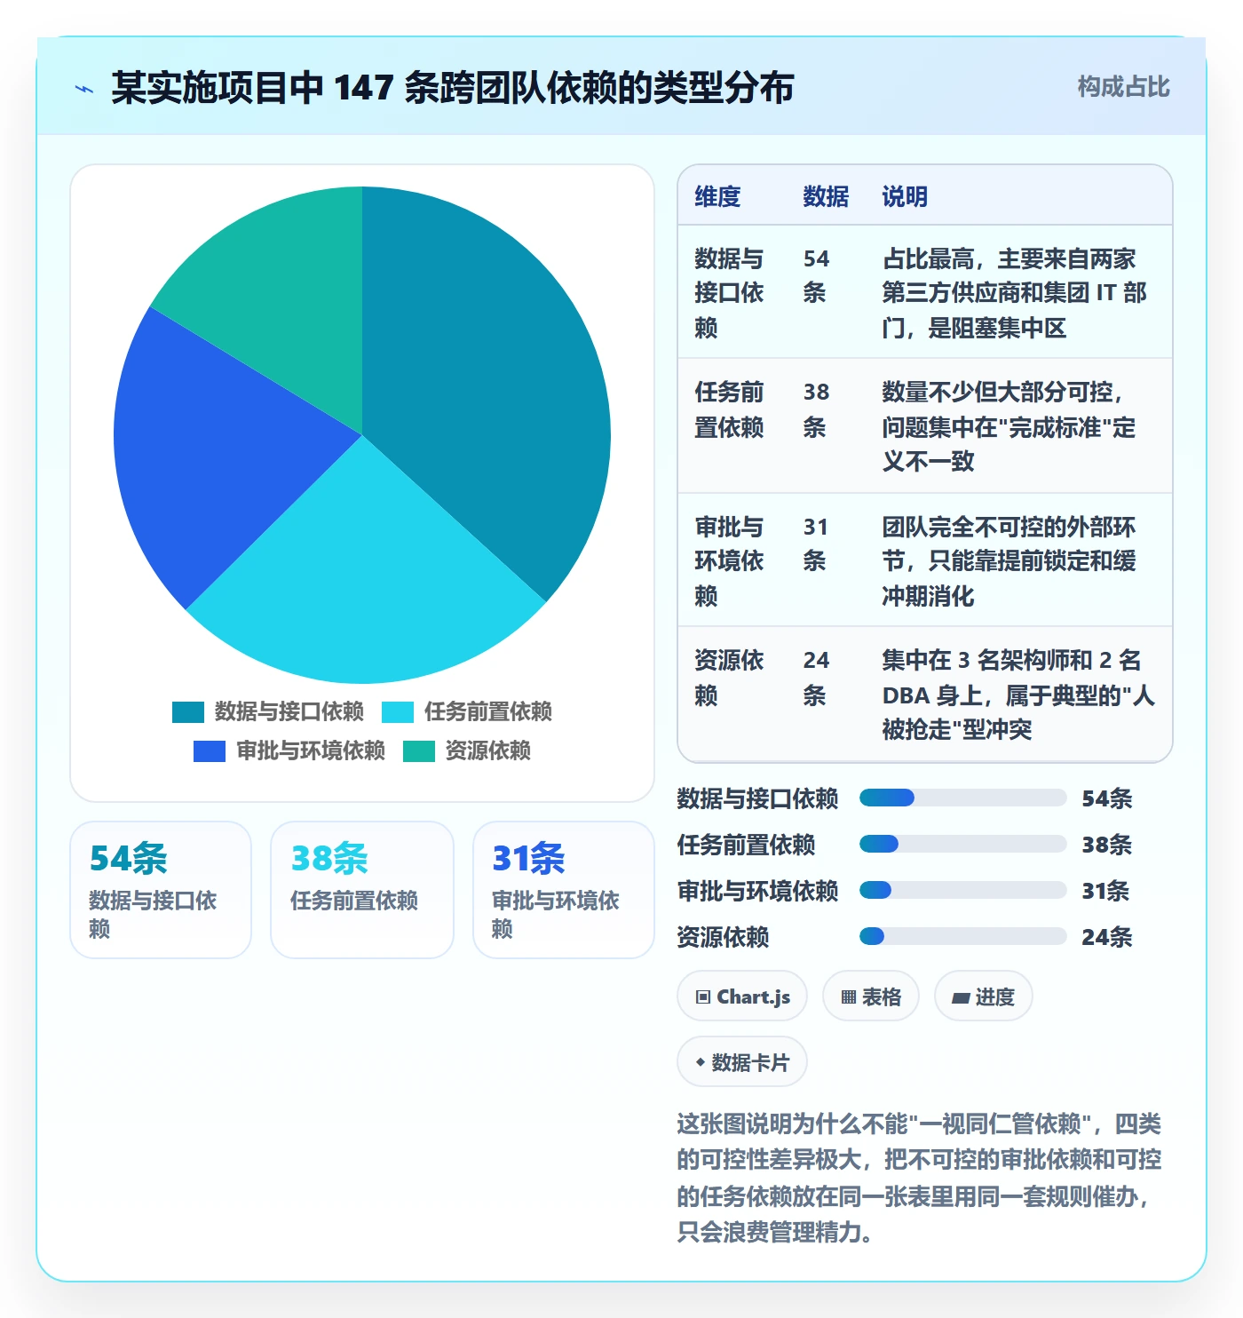Image resolution: width=1243 pixels, height=1318 pixels.
Task: Toggle the 任务前置依赖 legend color swatch
Action: click(x=398, y=712)
